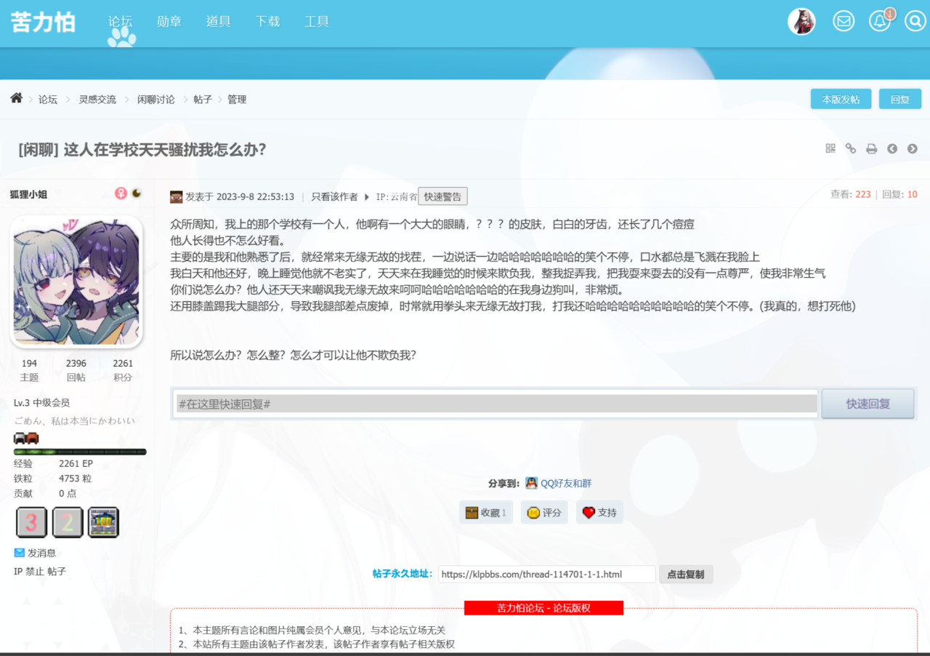
Task: Click the home icon in the breadcrumb
Action: point(16,98)
